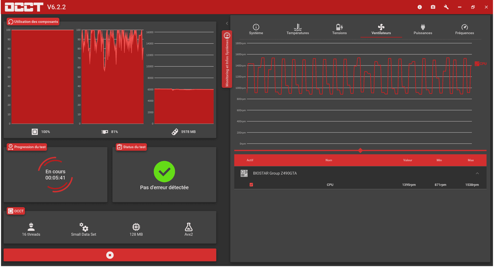
Task: Take a screenshot with the camera icon
Action: (433, 7)
